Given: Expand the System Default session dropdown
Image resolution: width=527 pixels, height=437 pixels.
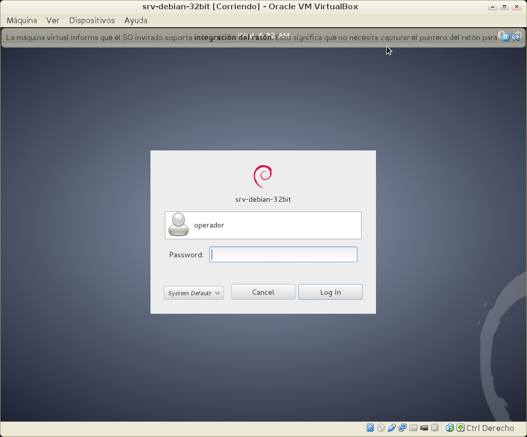Looking at the screenshot, I should click(194, 293).
